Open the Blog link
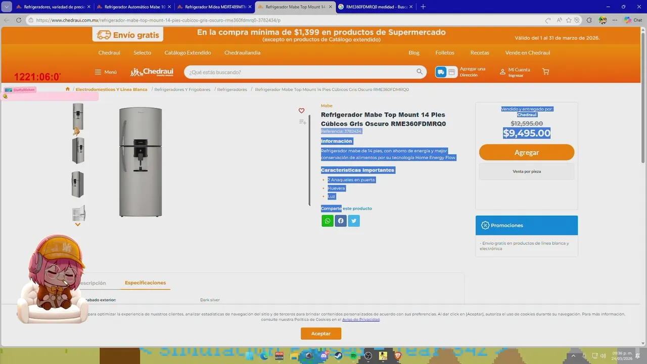Image resolution: width=647 pixels, height=364 pixels. [x=414, y=53]
